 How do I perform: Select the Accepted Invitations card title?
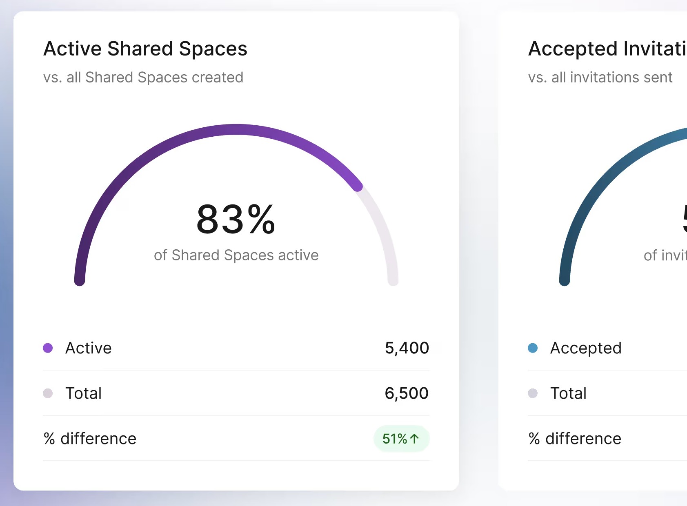[607, 49]
